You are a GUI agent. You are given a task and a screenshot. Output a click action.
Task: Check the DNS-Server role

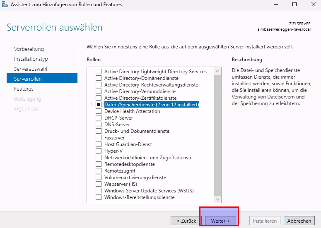99,125
